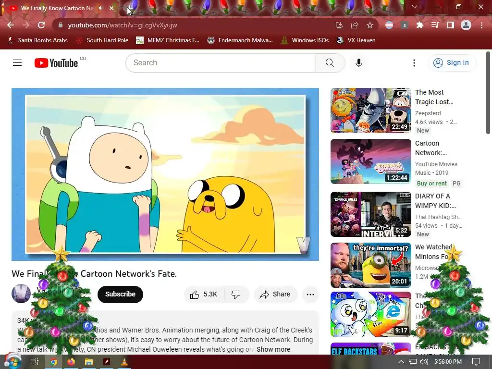492x369 pixels.
Task: Click the Subscribe button
Action: tap(120, 295)
